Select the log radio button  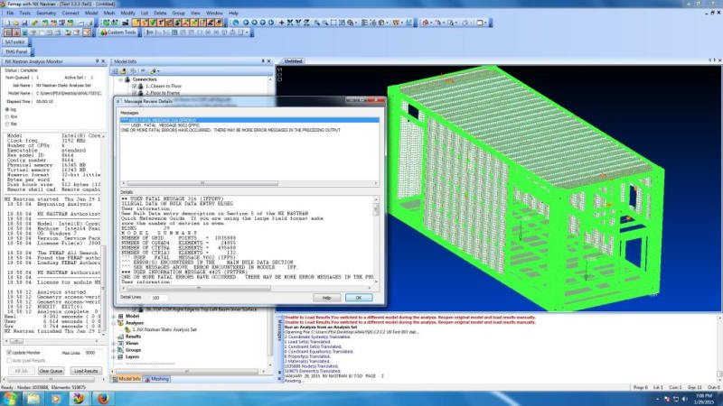(x=7, y=109)
